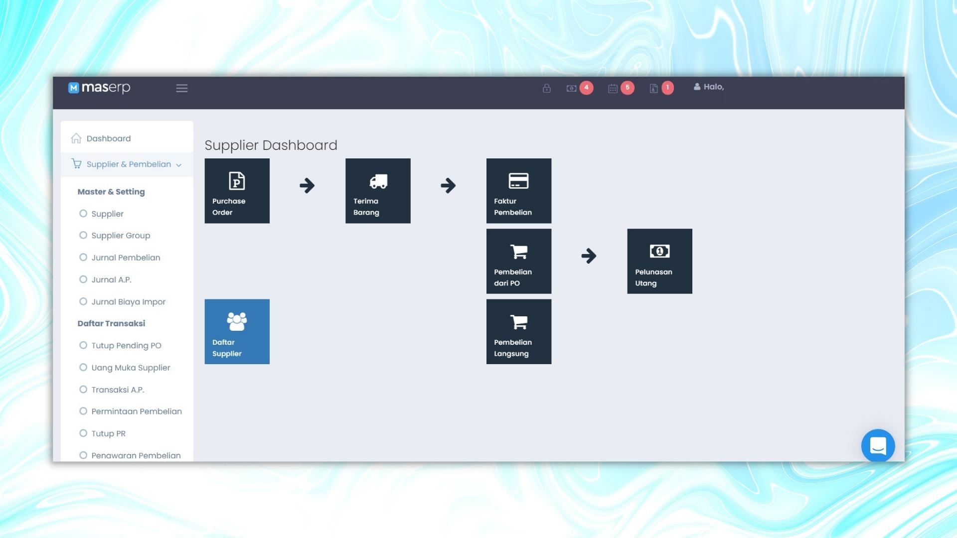Open Supplier in Master & Setting

pos(107,214)
